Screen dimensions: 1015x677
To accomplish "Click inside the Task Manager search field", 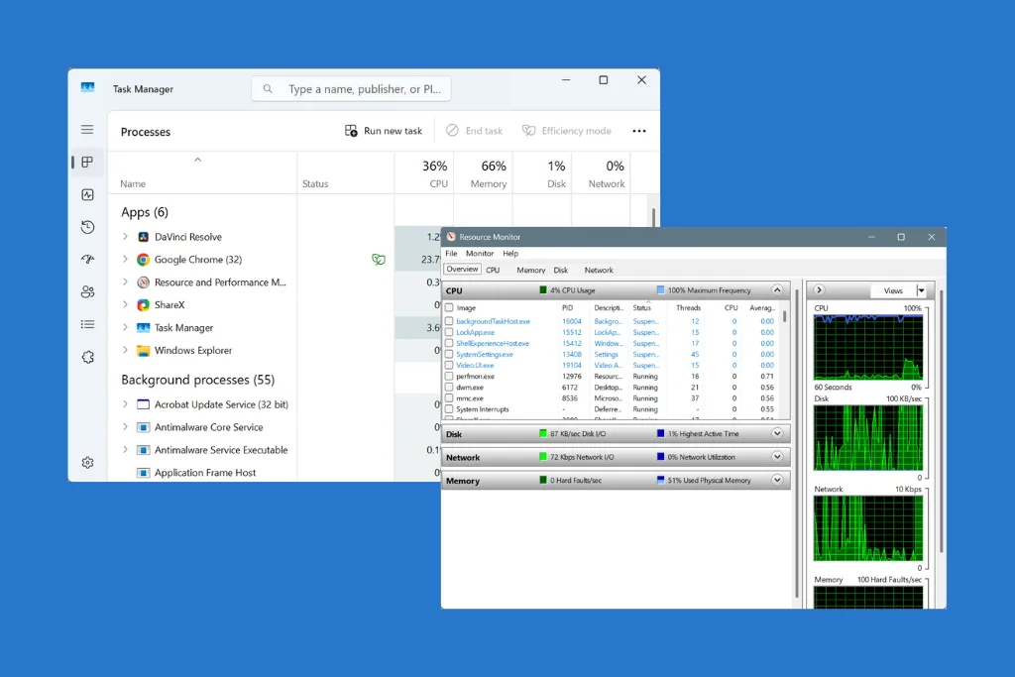I will 352,88.
